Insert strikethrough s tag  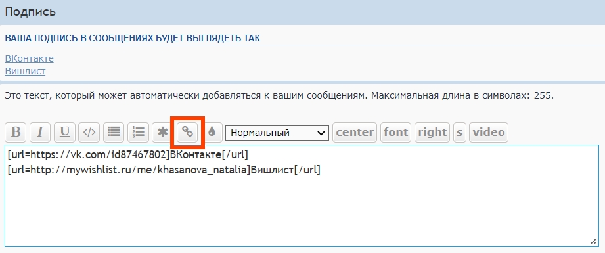(x=459, y=133)
